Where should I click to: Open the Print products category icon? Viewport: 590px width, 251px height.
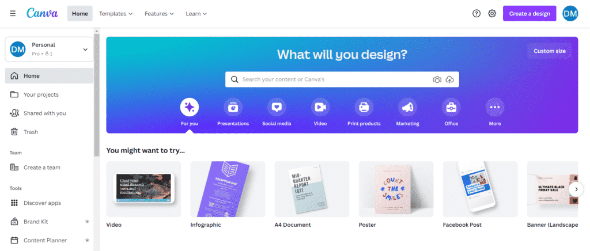click(364, 108)
